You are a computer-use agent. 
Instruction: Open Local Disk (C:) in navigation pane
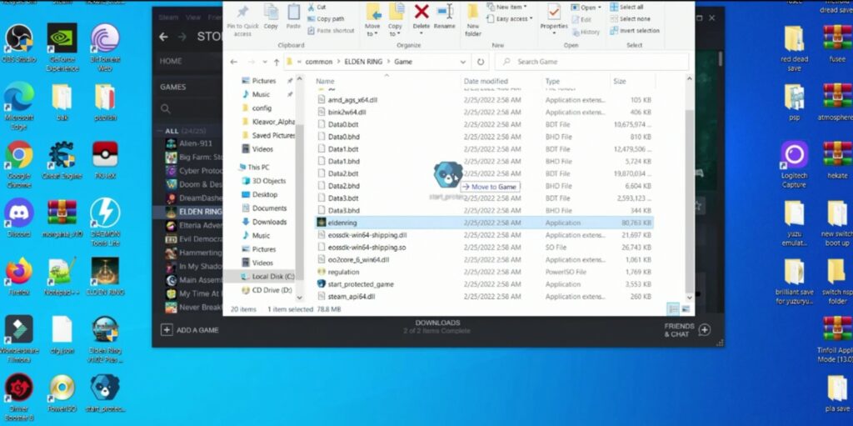pos(267,277)
